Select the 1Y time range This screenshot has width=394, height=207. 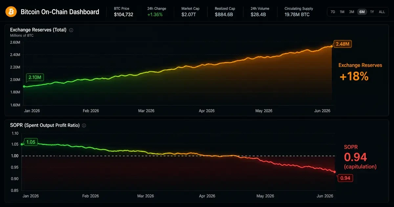(x=372, y=12)
